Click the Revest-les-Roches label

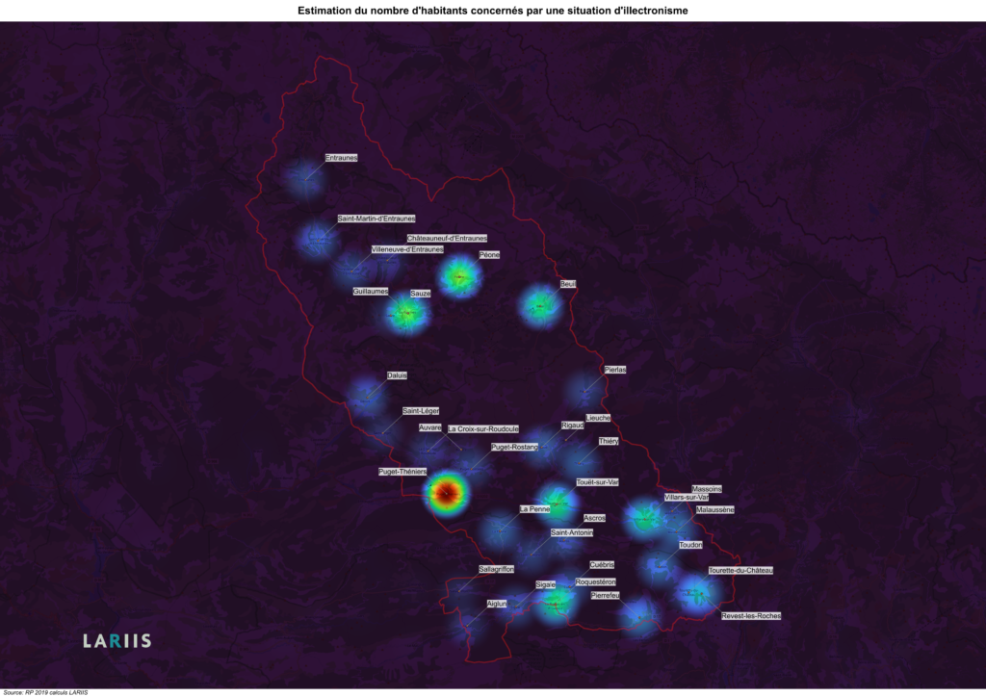[x=751, y=615]
